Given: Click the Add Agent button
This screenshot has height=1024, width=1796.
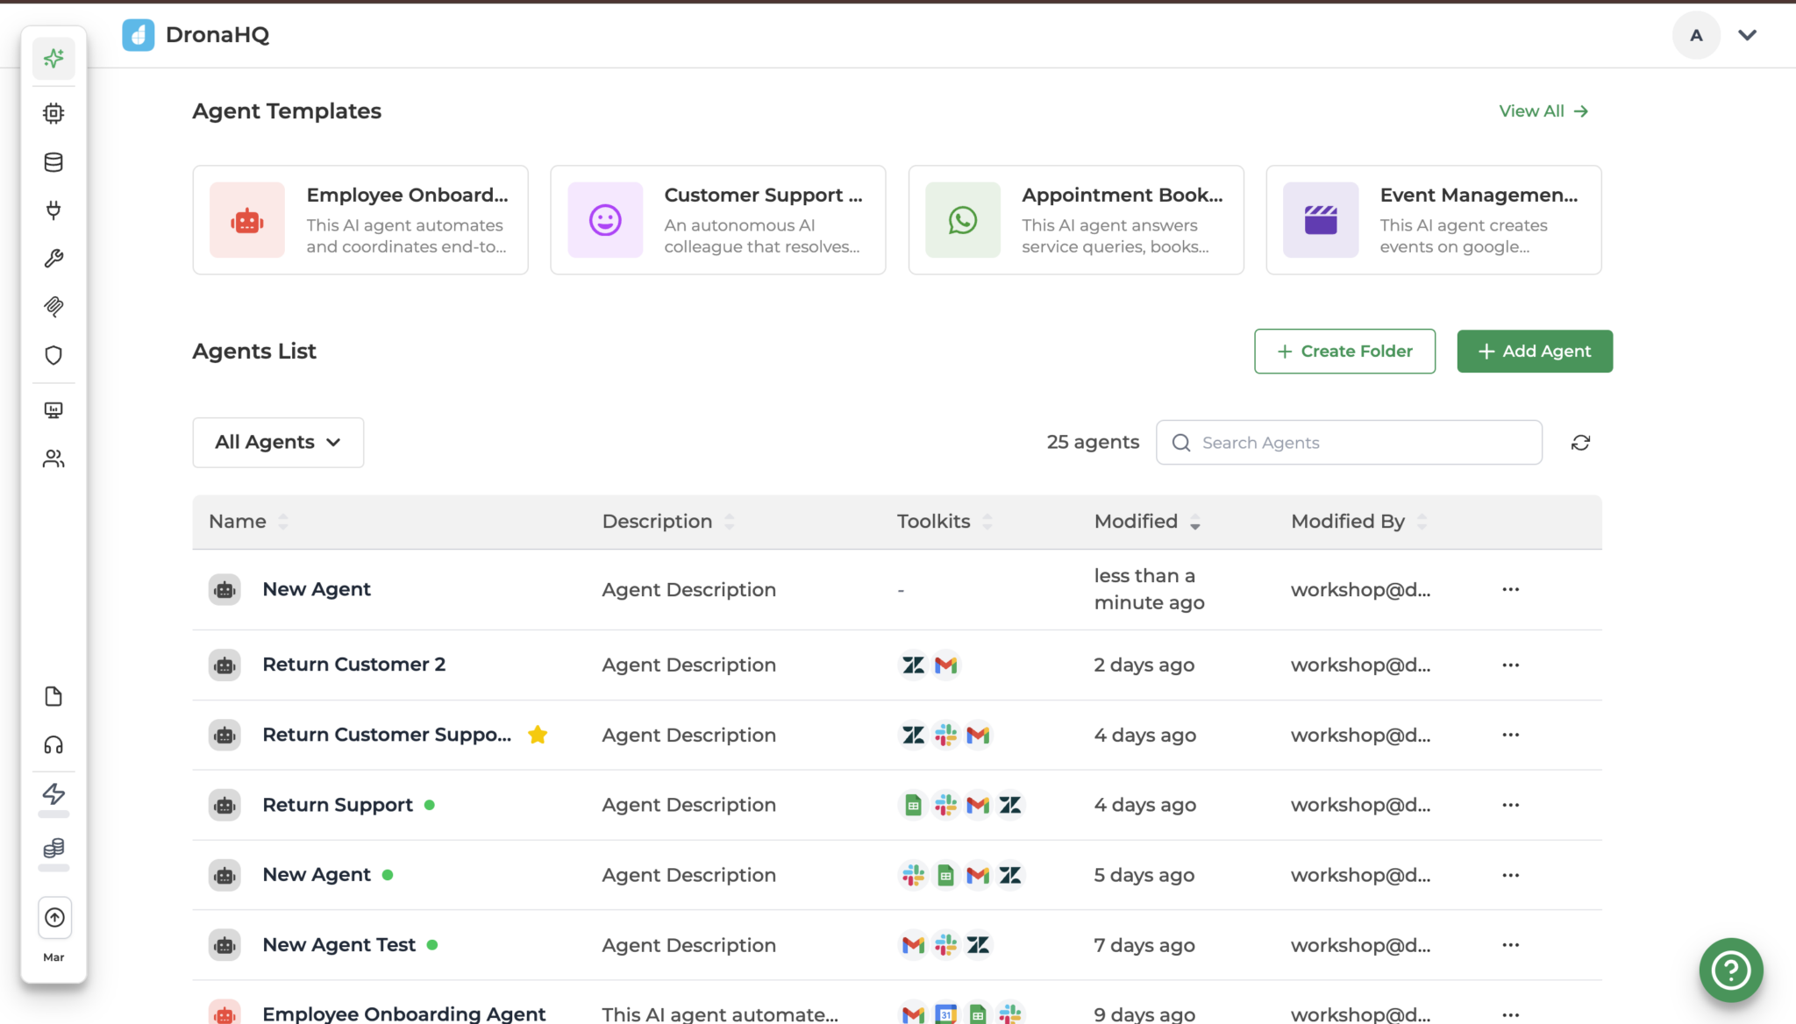Looking at the screenshot, I should [x=1535, y=352].
